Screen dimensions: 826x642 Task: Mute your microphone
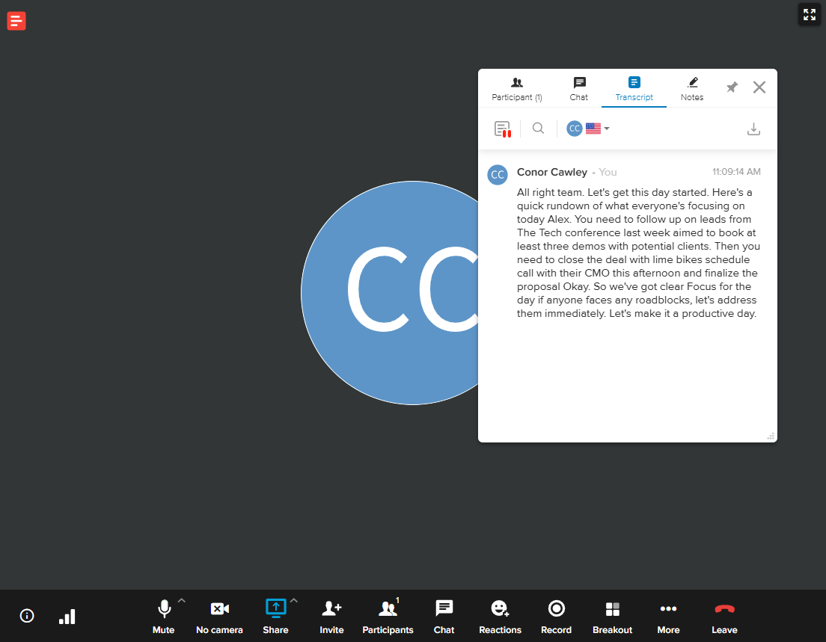[163, 614]
